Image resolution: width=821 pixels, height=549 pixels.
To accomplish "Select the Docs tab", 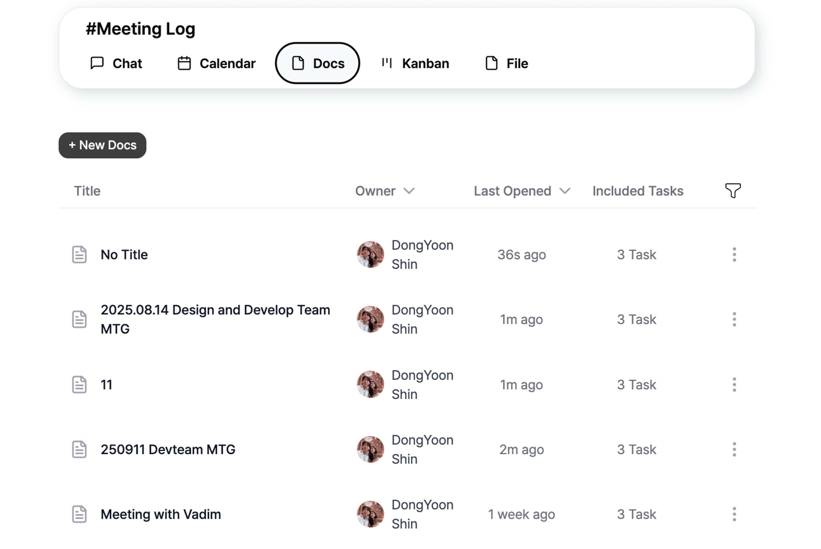I will [x=317, y=63].
